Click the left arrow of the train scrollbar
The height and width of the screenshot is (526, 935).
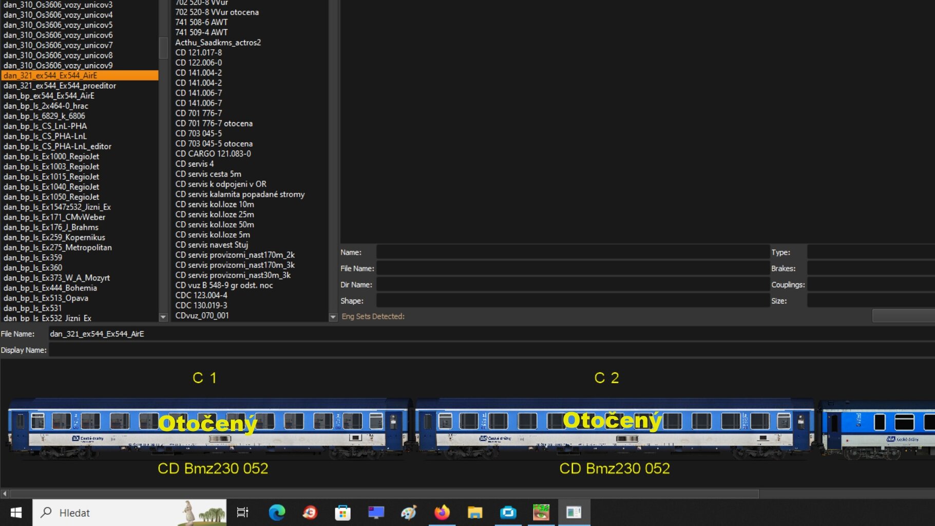[x=5, y=494]
